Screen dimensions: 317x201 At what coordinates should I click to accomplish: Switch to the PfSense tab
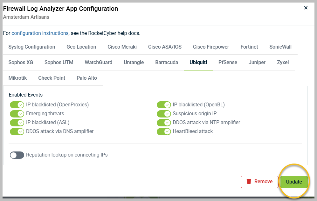point(228,62)
